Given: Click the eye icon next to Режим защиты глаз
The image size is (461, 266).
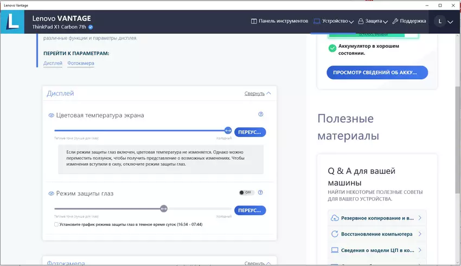Looking at the screenshot, I should coord(51,193).
